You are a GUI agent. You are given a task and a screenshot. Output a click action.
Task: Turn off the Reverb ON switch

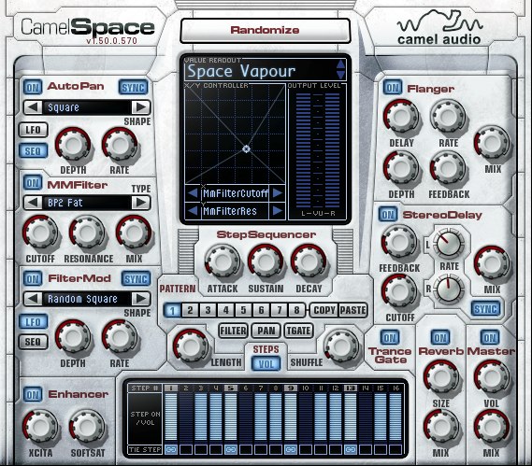[440, 337]
